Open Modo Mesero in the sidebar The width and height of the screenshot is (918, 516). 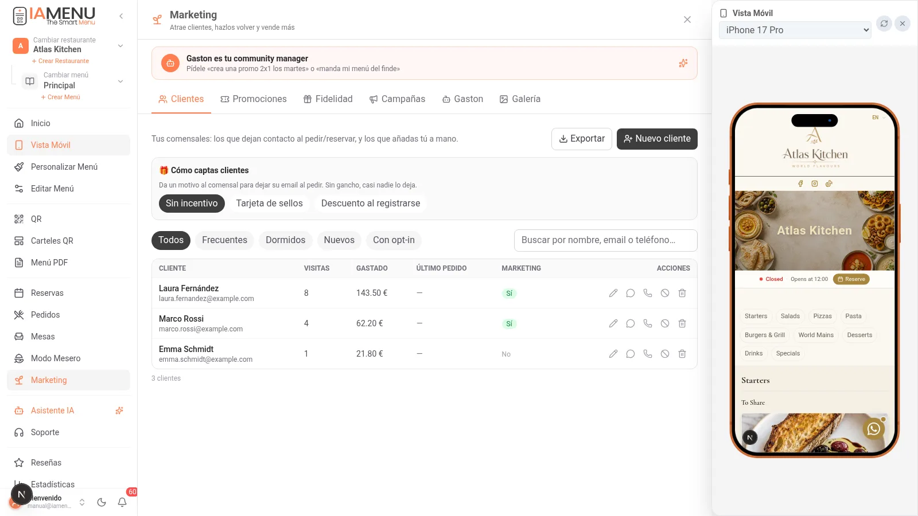pyautogui.click(x=68, y=358)
